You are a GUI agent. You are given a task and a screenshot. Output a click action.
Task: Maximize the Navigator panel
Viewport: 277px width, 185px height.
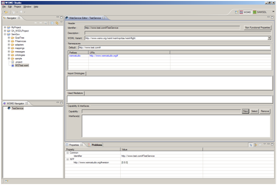click(x=61, y=18)
